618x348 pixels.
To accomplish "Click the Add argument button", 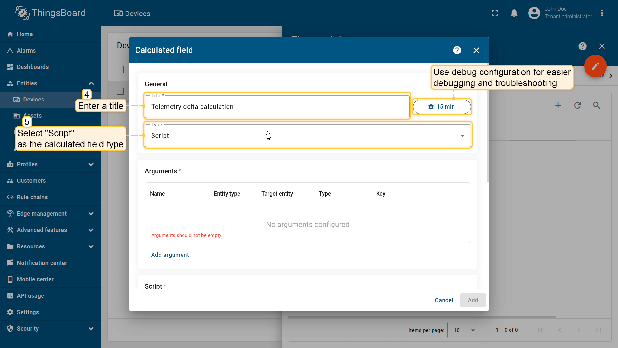I will pos(170,255).
